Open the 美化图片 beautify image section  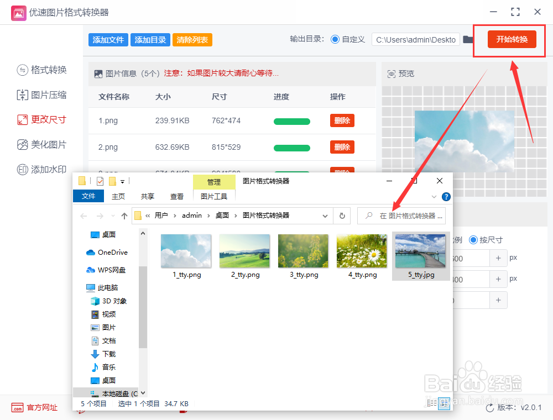coord(41,144)
